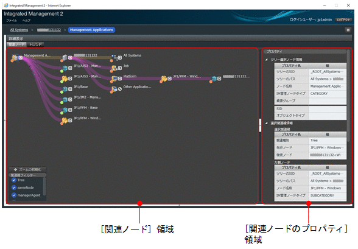Click the ズームの初期化 button

tap(27, 170)
